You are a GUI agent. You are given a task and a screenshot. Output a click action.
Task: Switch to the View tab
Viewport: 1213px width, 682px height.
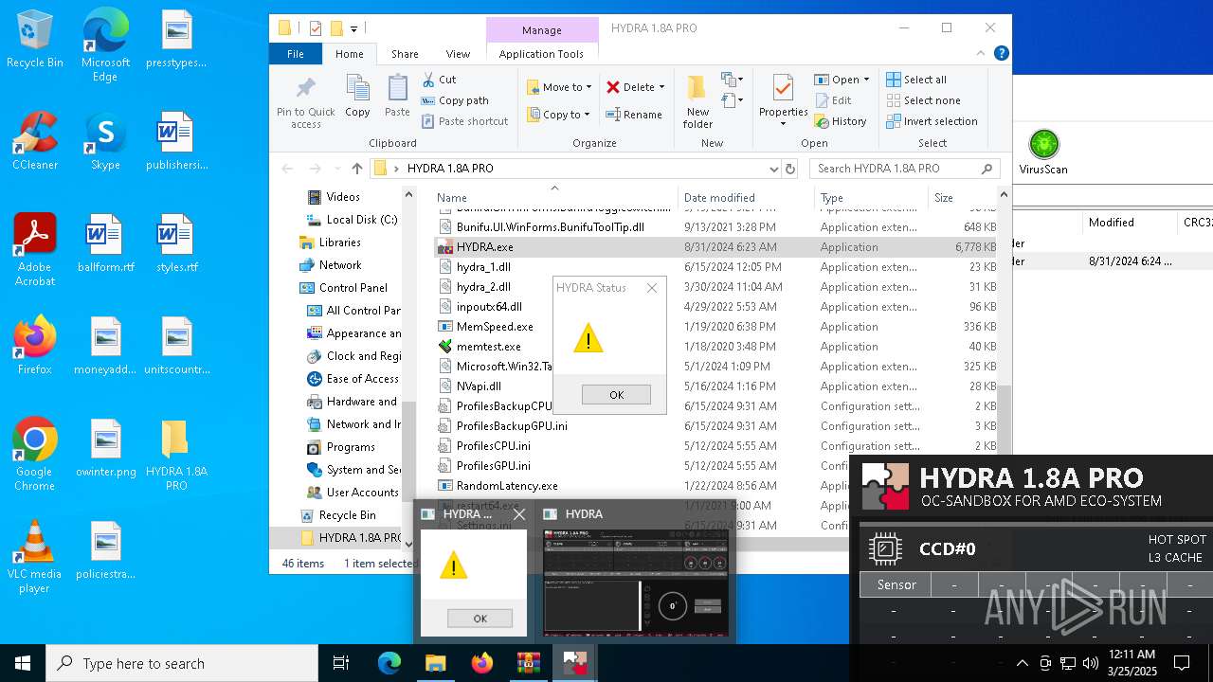458,54
